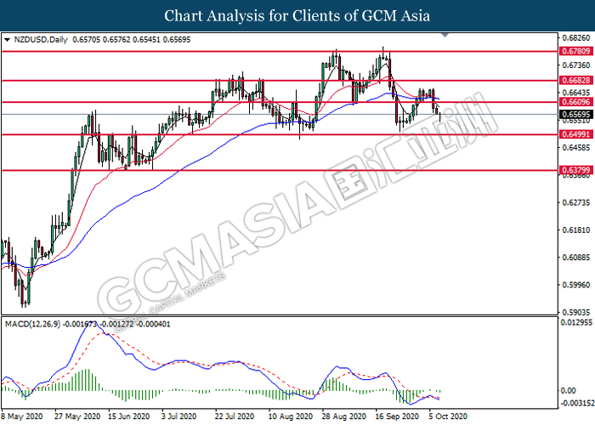Click the chart title mentioning GCM Asia
595x425 pixels.
(x=297, y=15)
